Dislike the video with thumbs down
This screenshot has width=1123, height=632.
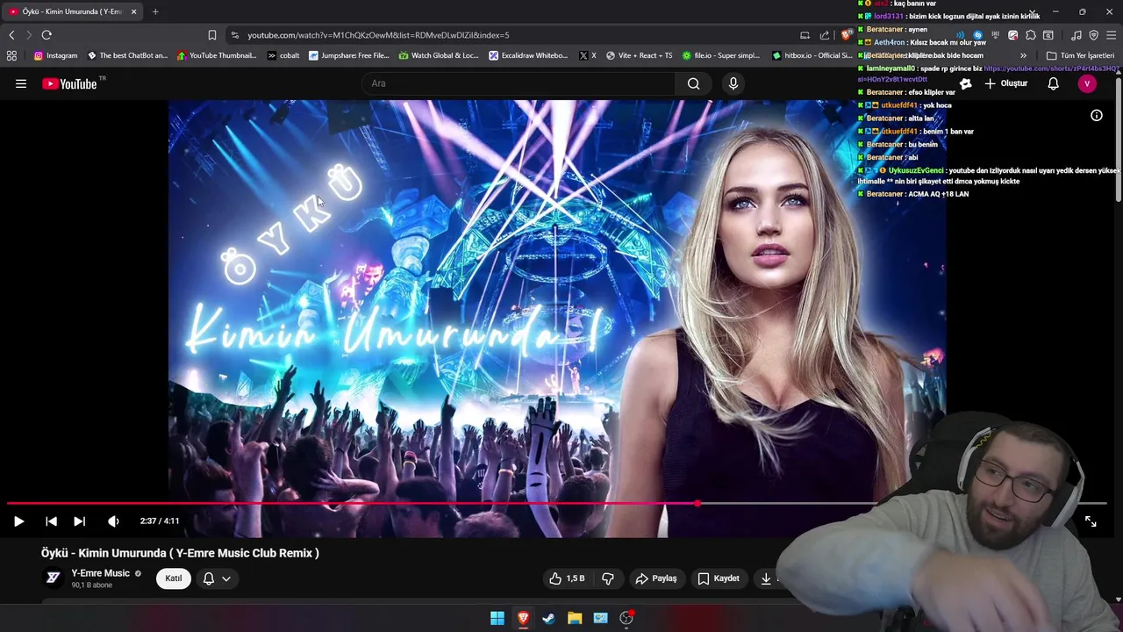point(608,578)
